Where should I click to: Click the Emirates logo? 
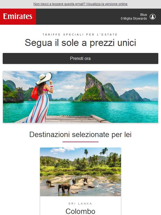point(18,17)
